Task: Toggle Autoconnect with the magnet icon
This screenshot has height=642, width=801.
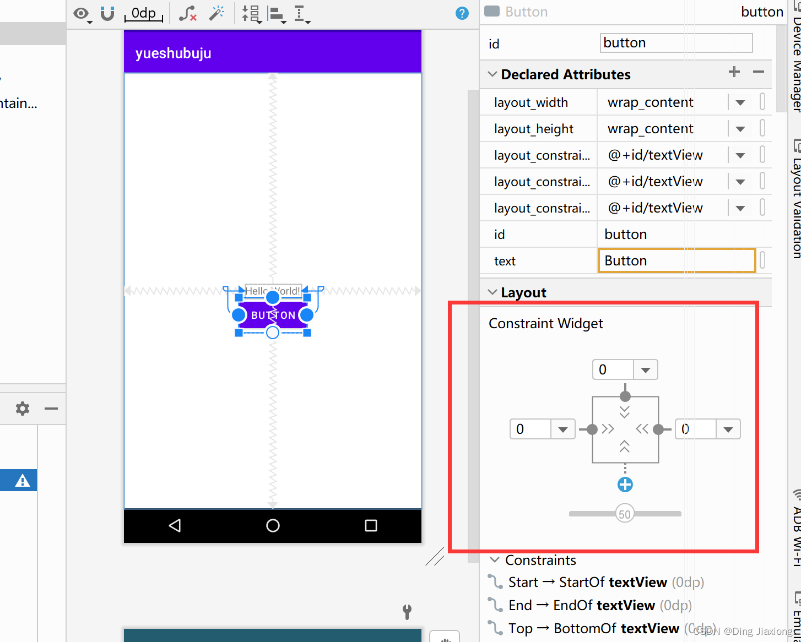Action: [x=107, y=14]
